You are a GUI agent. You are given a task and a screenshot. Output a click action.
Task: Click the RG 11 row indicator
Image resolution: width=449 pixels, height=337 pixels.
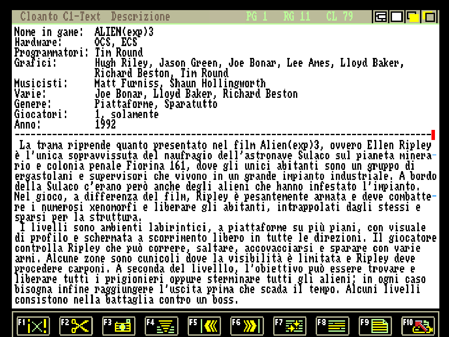pyautogui.click(x=297, y=17)
